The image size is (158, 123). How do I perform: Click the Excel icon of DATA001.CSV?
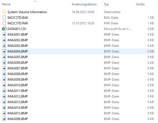[4, 29]
